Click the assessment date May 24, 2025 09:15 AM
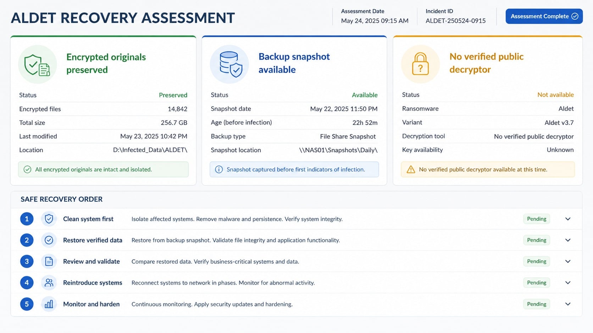This screenshot has width=593, height=333. (x=375, y=21)
